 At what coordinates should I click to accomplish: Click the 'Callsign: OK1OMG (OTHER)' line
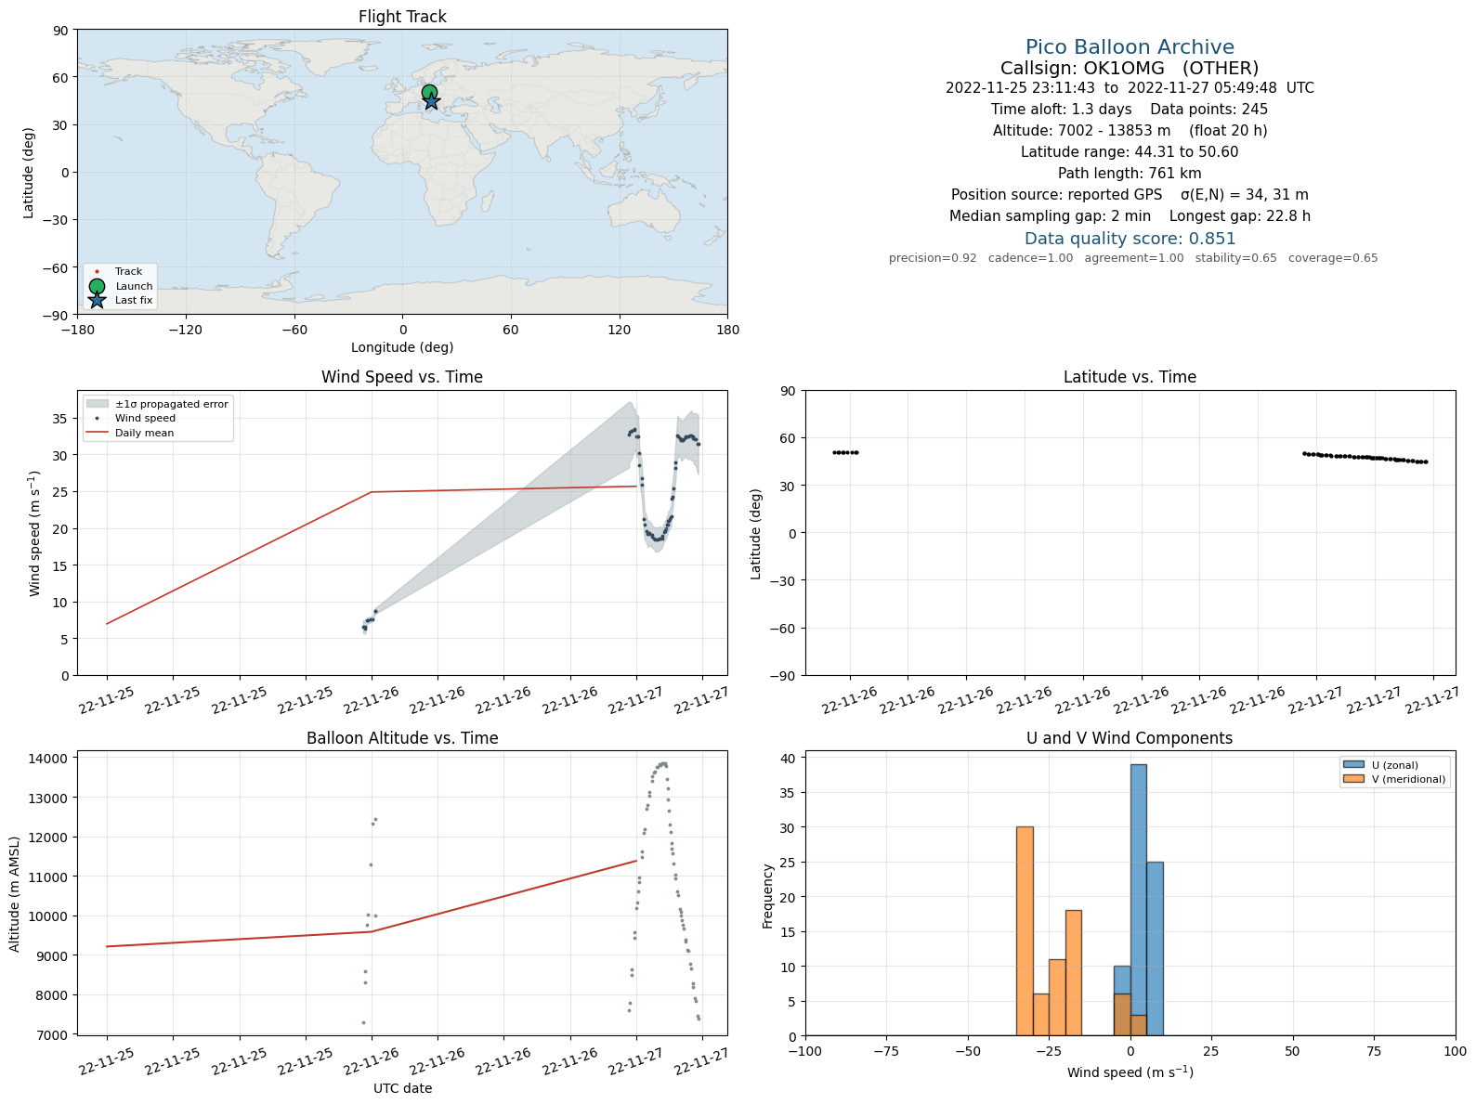click(x=1130, y=68)
